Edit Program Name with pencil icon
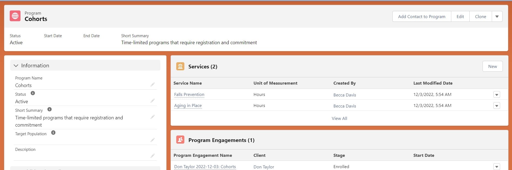 [x=152, y=85]
